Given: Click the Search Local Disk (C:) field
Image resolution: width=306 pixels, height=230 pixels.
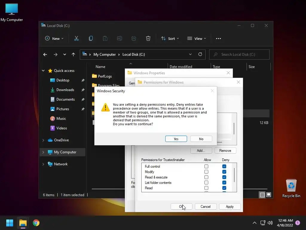Looking at the screenshot, I should (239, 55).
